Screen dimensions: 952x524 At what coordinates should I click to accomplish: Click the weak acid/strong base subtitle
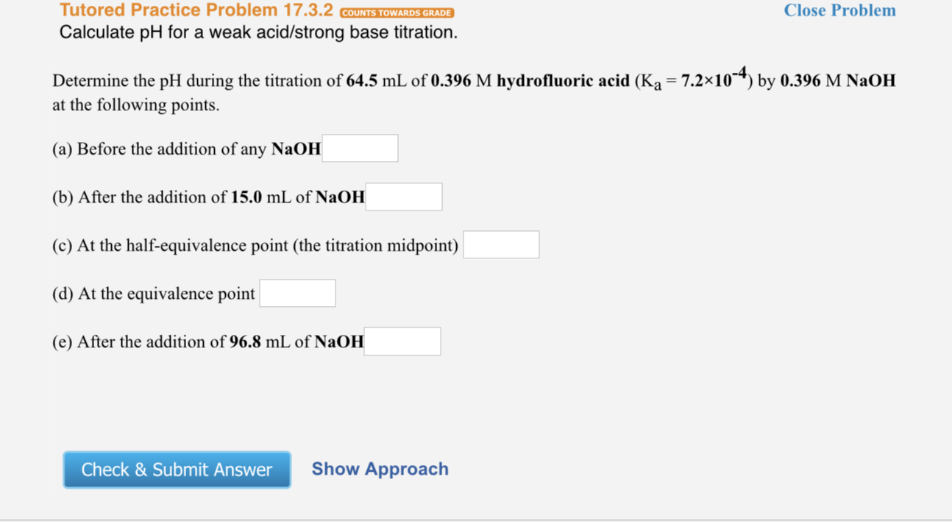[259, 32]
